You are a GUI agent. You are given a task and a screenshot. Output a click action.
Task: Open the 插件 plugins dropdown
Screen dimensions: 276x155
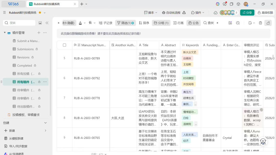click(198, 13)
